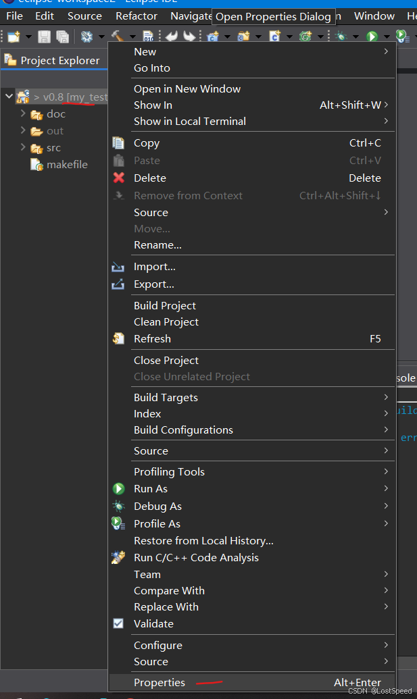
Task: Select Build Project
Action: coord(252,306)
